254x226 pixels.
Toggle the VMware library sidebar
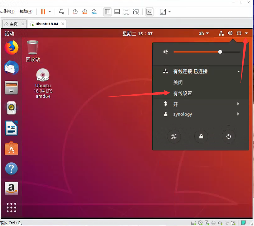coord(107,12)
